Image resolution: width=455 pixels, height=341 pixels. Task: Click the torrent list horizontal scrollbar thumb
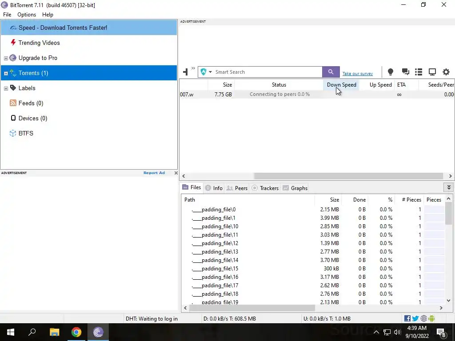tap(348, 176)
